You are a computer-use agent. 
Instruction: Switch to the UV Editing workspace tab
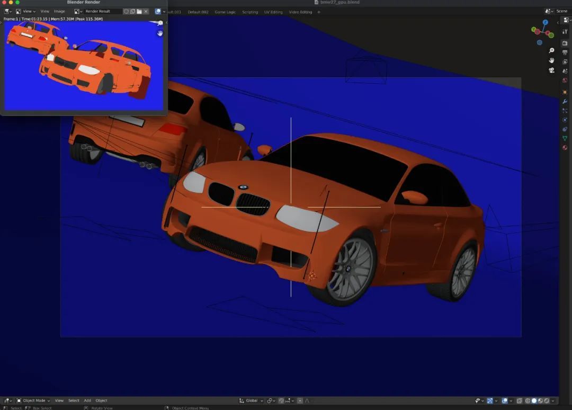tap(273, 12)
